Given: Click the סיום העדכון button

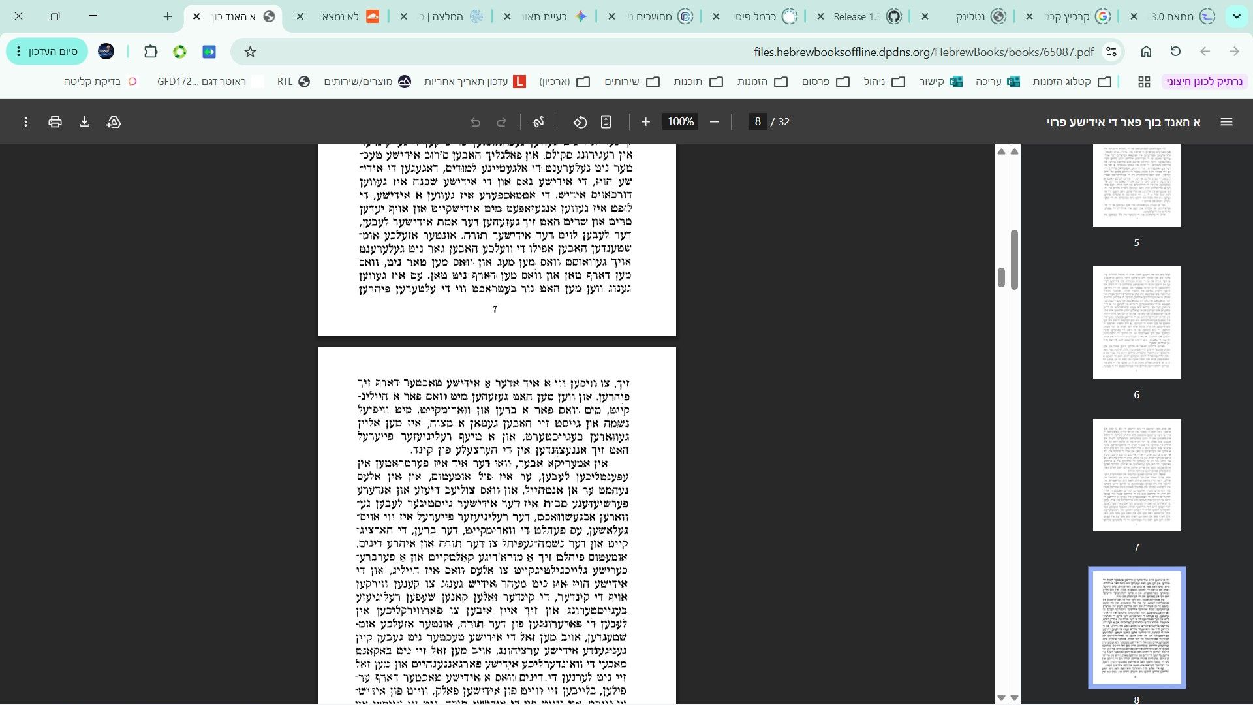Looking at the screenshot, I should point(47,52).
